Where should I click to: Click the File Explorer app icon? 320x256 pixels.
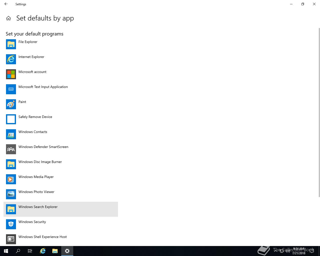11,44
